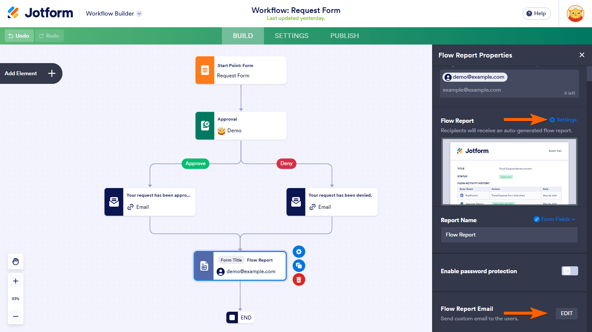Zoom in on the canvas

(x=16, y=281)
